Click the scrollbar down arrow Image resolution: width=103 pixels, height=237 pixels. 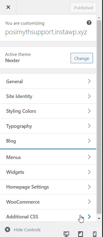click(x=99, y=218)
